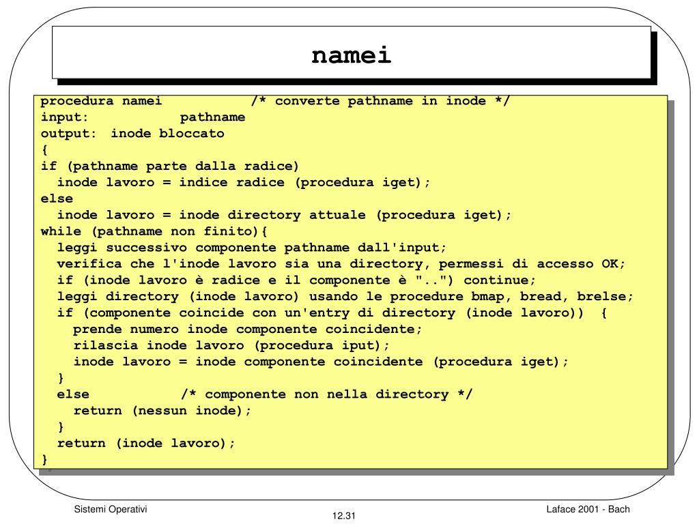The height and width of the screenshot is (524, 699).
Task: Click "prende numero inode componente coincidente;"
Action: (x=247, y=330)
